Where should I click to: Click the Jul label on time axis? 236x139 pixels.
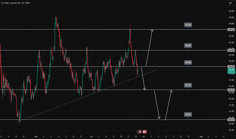[143, 136]
